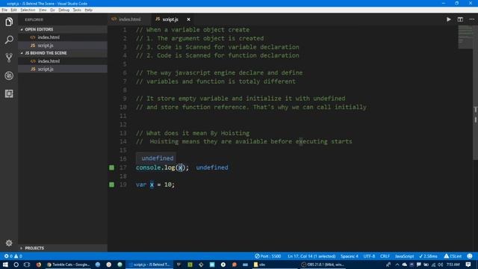Open the Edit menu
The height and width of the screenshot is (269, 478).
pyautogui.click(x=13, y=10)
